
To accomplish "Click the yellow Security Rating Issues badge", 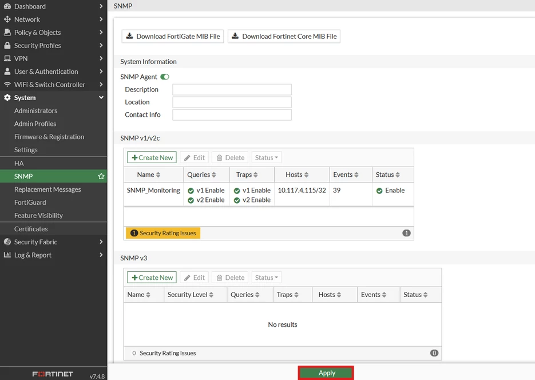I will [x=163, y=233].
